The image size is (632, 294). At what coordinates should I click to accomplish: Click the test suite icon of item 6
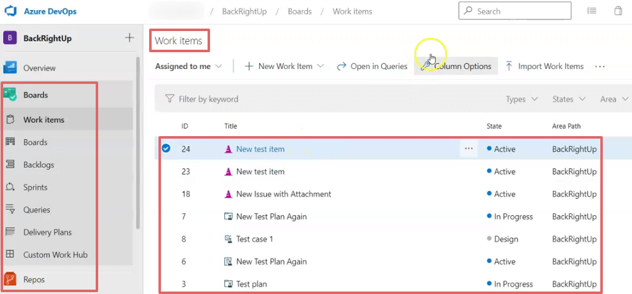[x=229, y=262]
